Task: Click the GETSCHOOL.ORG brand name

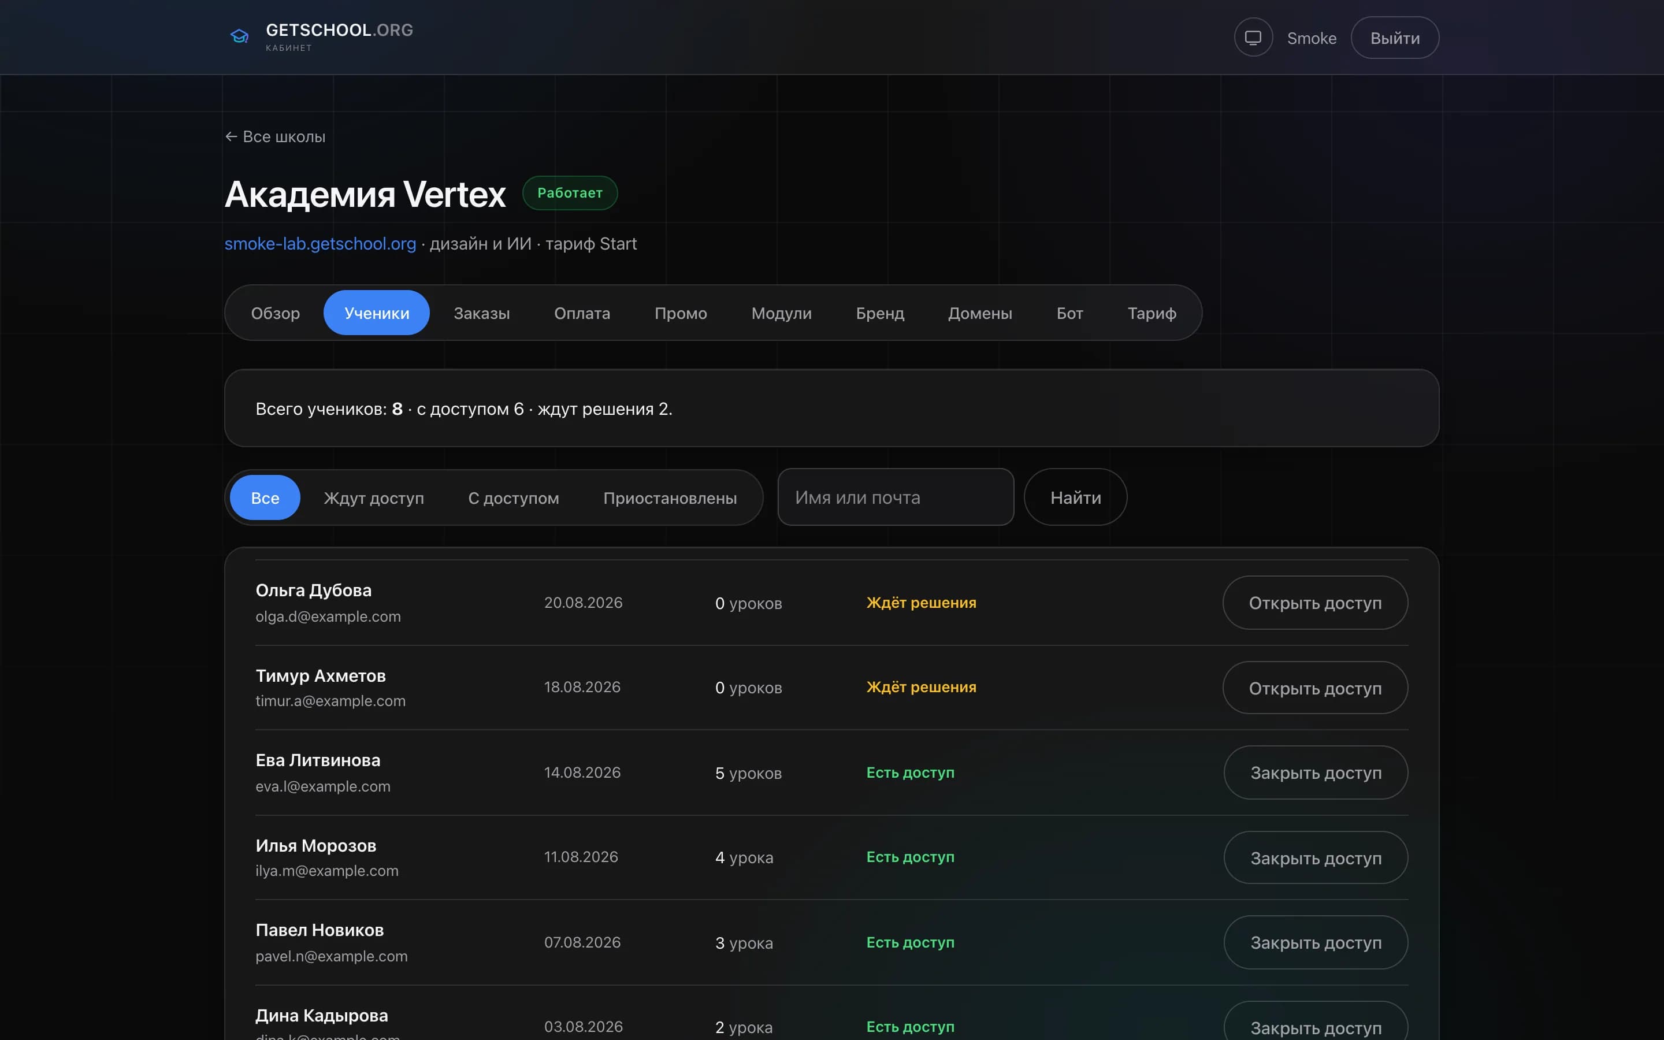Action: 340,30
